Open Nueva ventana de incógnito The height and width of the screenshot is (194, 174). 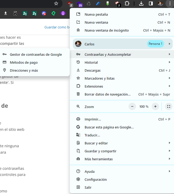(122, 30)
